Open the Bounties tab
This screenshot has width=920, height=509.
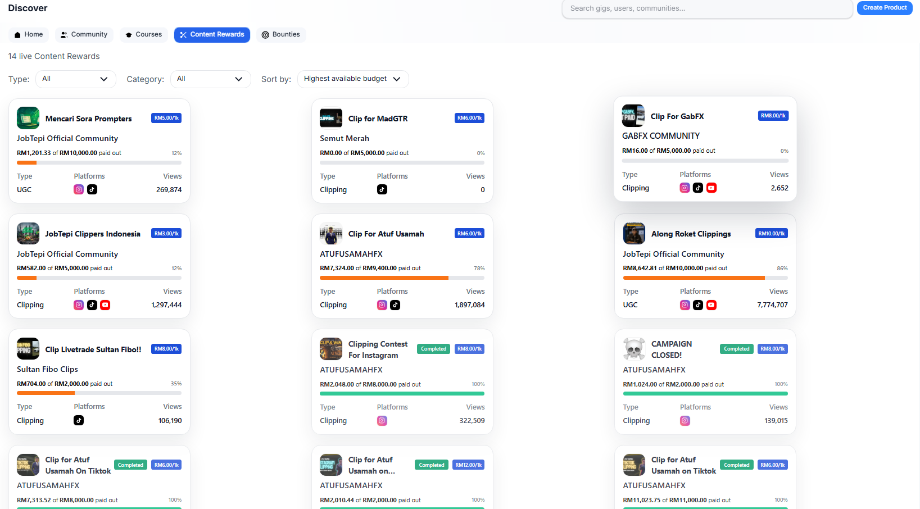[x=281, y=35]
